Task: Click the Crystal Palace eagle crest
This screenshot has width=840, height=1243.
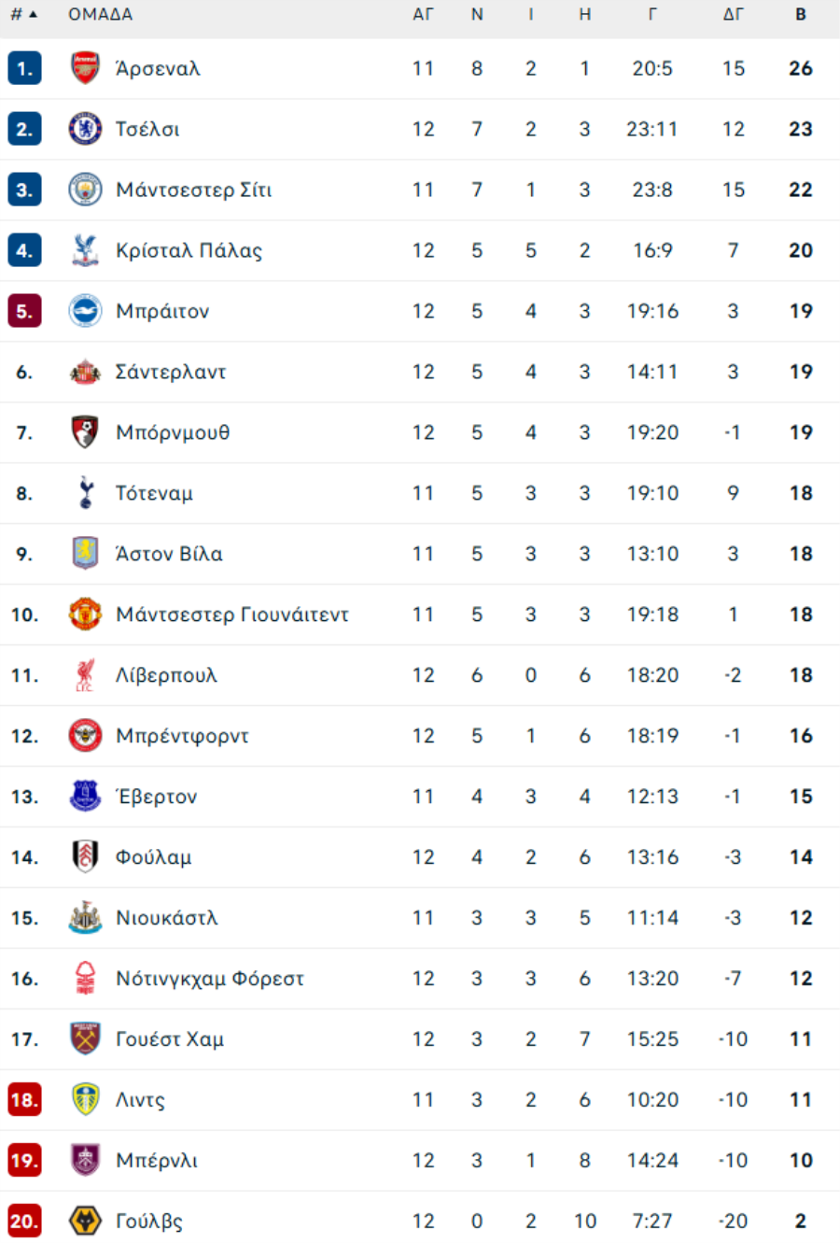Action: [85, 250]
